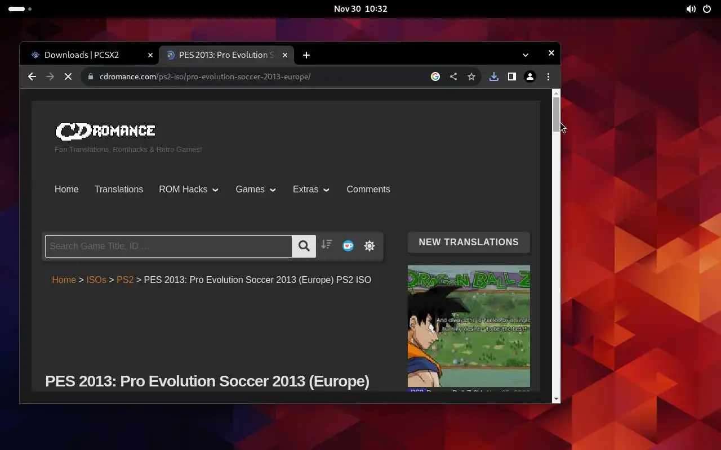Click the address bar URL
This screenshot has height=450, width=721.
(205, 76)
